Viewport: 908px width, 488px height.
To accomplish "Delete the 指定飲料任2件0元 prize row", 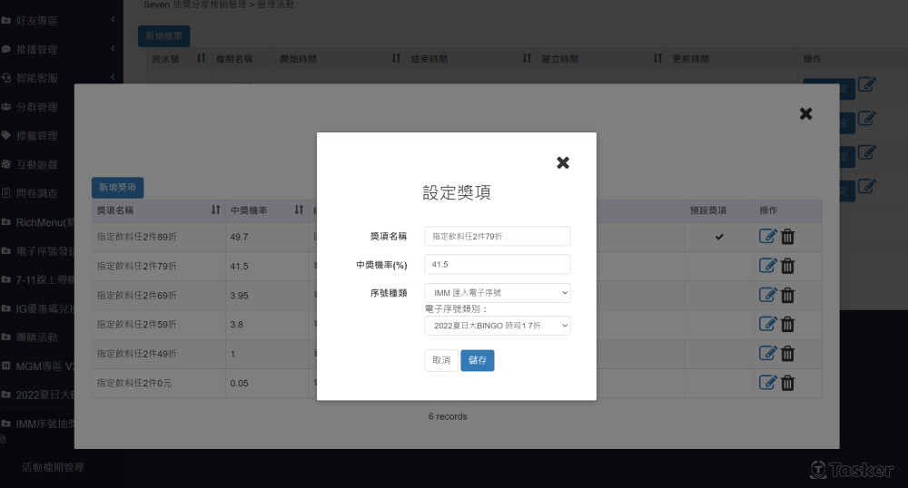I will (788, 383).
